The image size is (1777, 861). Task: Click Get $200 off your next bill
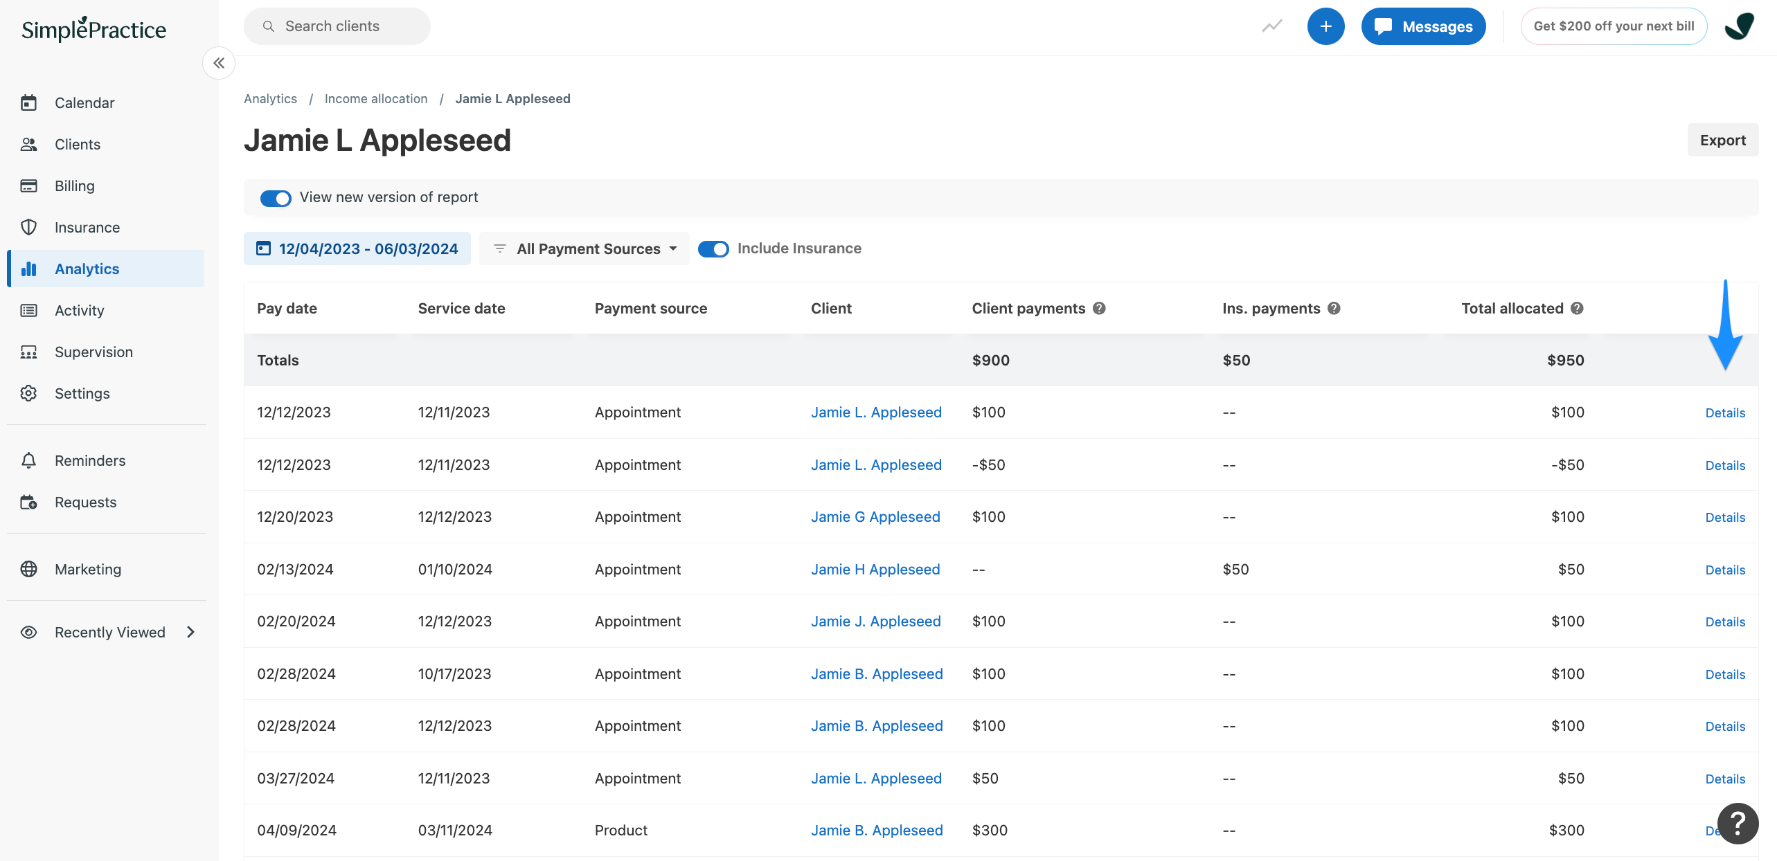(1614, 26)
